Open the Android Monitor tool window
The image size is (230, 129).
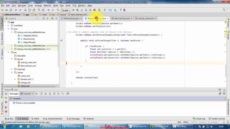[x=52, y=119]
